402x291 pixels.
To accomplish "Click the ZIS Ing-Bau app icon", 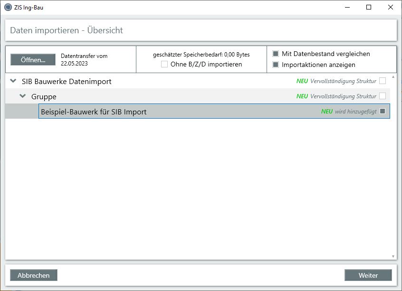I will 8,7.
